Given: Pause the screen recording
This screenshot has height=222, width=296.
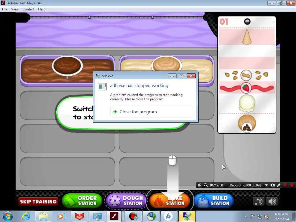Looking at the screenshot, I should pyautogui.click(x=285, y=185).
